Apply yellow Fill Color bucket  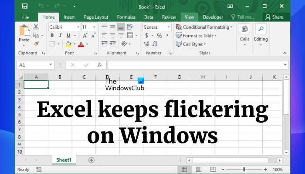pos(68,44)
